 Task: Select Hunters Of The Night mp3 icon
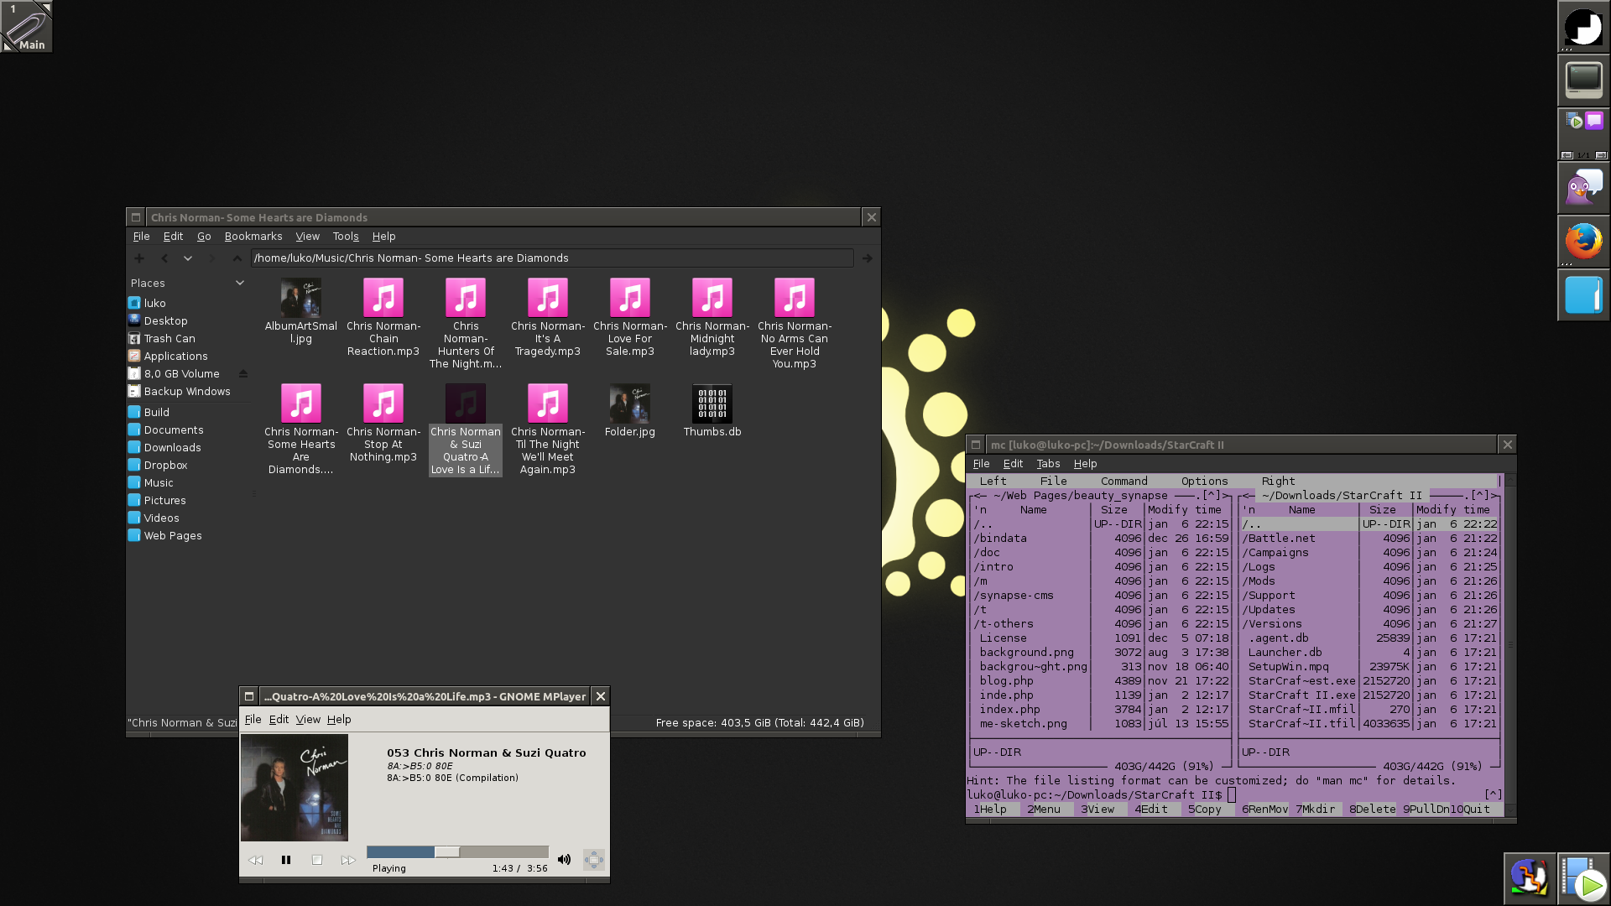coord(465,298)
